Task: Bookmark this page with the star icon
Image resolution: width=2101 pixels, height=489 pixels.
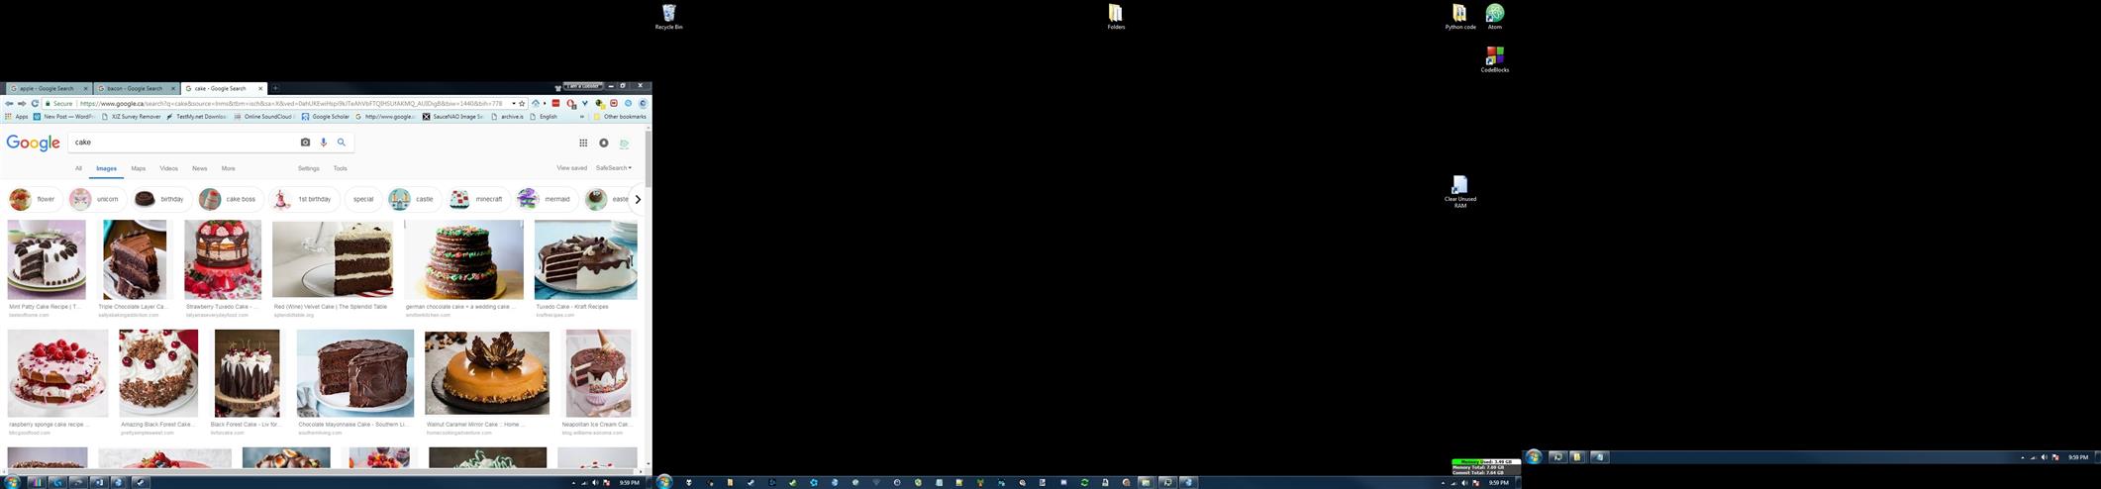Action: (523, 103)
